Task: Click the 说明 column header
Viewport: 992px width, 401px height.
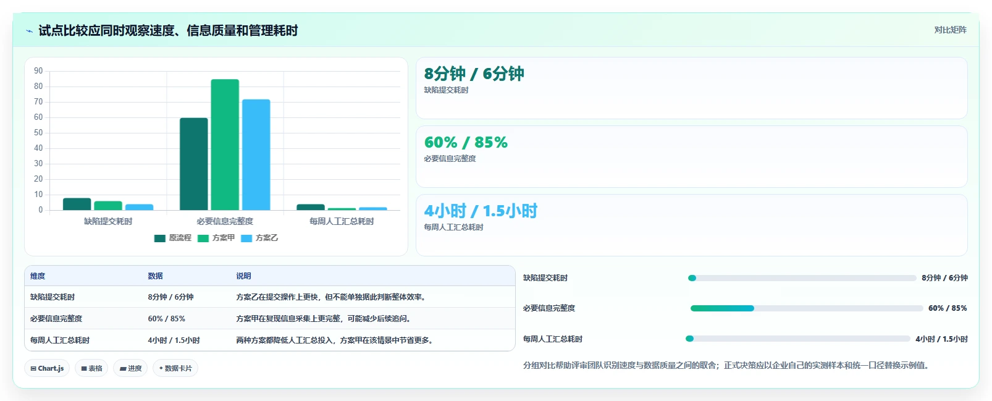Action: point(243,276)
